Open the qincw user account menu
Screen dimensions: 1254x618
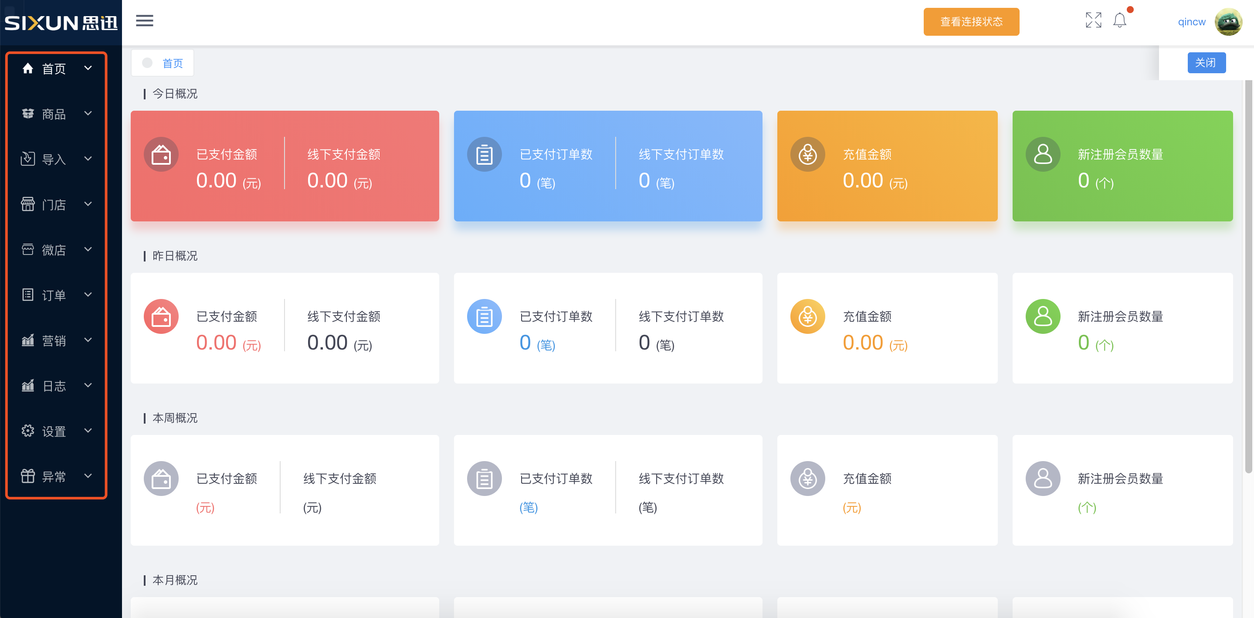1192,21
